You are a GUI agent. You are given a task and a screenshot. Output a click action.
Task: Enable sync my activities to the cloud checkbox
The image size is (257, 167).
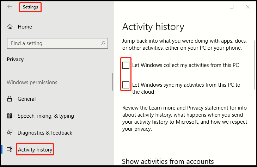[x=126, y=85]
